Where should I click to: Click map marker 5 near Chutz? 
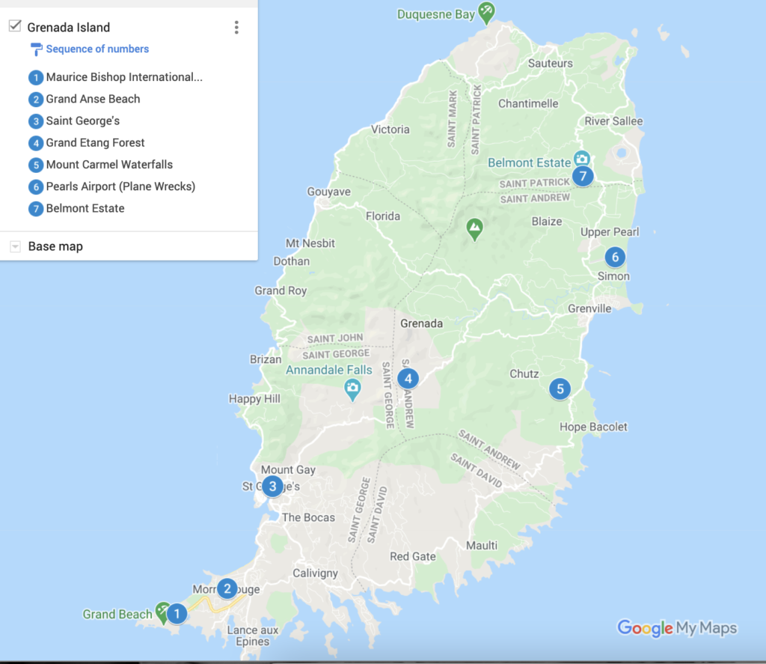(x=560, y=389)
